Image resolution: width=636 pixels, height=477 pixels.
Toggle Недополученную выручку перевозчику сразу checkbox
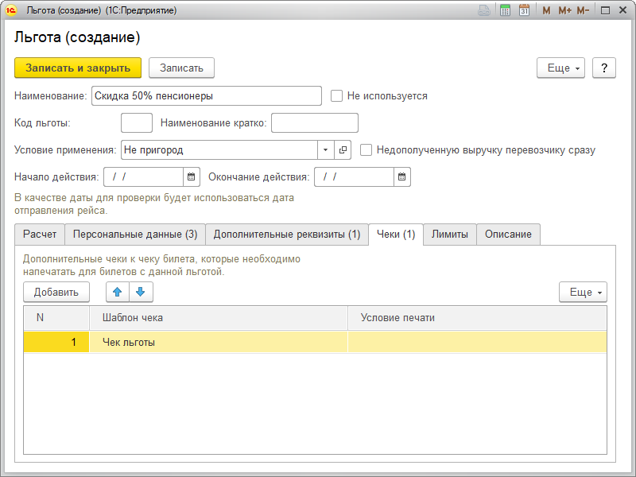[366, 149]
